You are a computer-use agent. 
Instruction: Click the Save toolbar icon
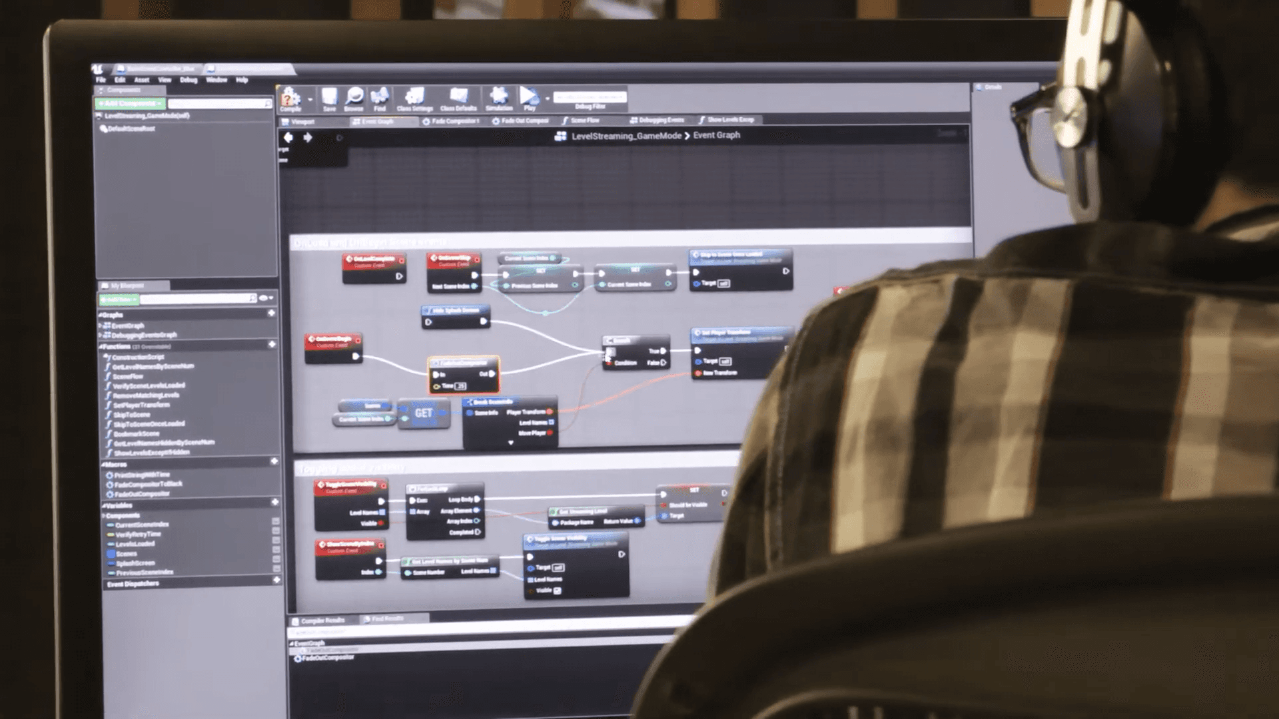[329, 97]
